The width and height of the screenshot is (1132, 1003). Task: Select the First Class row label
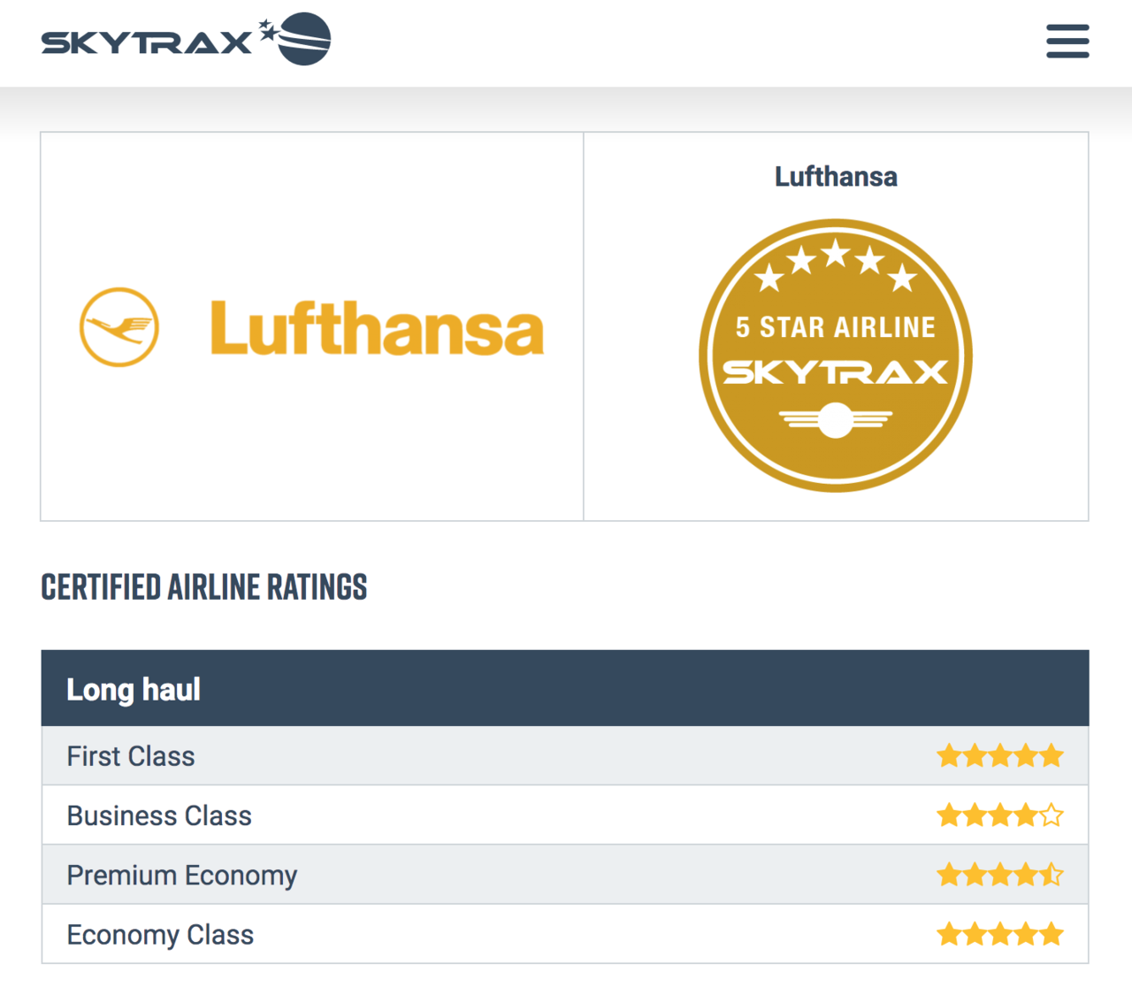[x=131, y=756]
